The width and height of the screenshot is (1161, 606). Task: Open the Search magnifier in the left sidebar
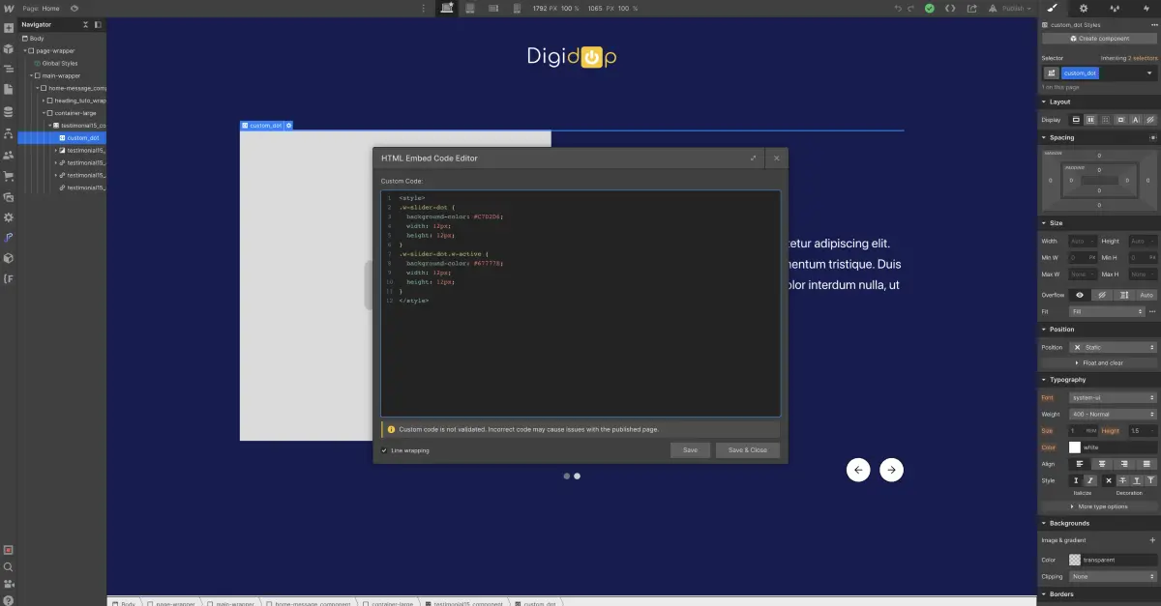9,567
